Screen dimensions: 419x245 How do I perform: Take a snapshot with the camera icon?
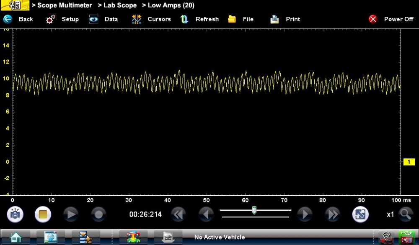click(x=15, y=214)
